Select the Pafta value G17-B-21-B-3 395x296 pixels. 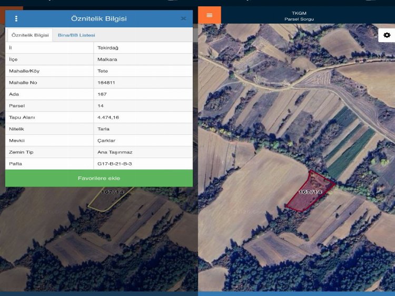click(x=115, y=164)
